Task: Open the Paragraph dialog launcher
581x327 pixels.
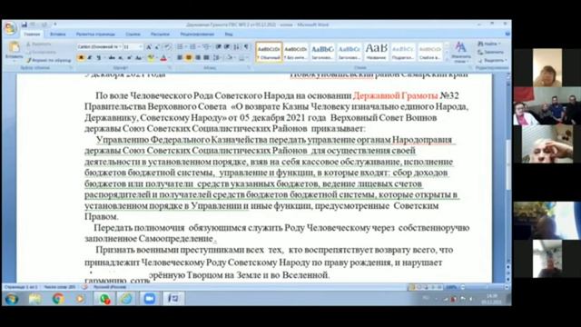Action: point(249,68)
